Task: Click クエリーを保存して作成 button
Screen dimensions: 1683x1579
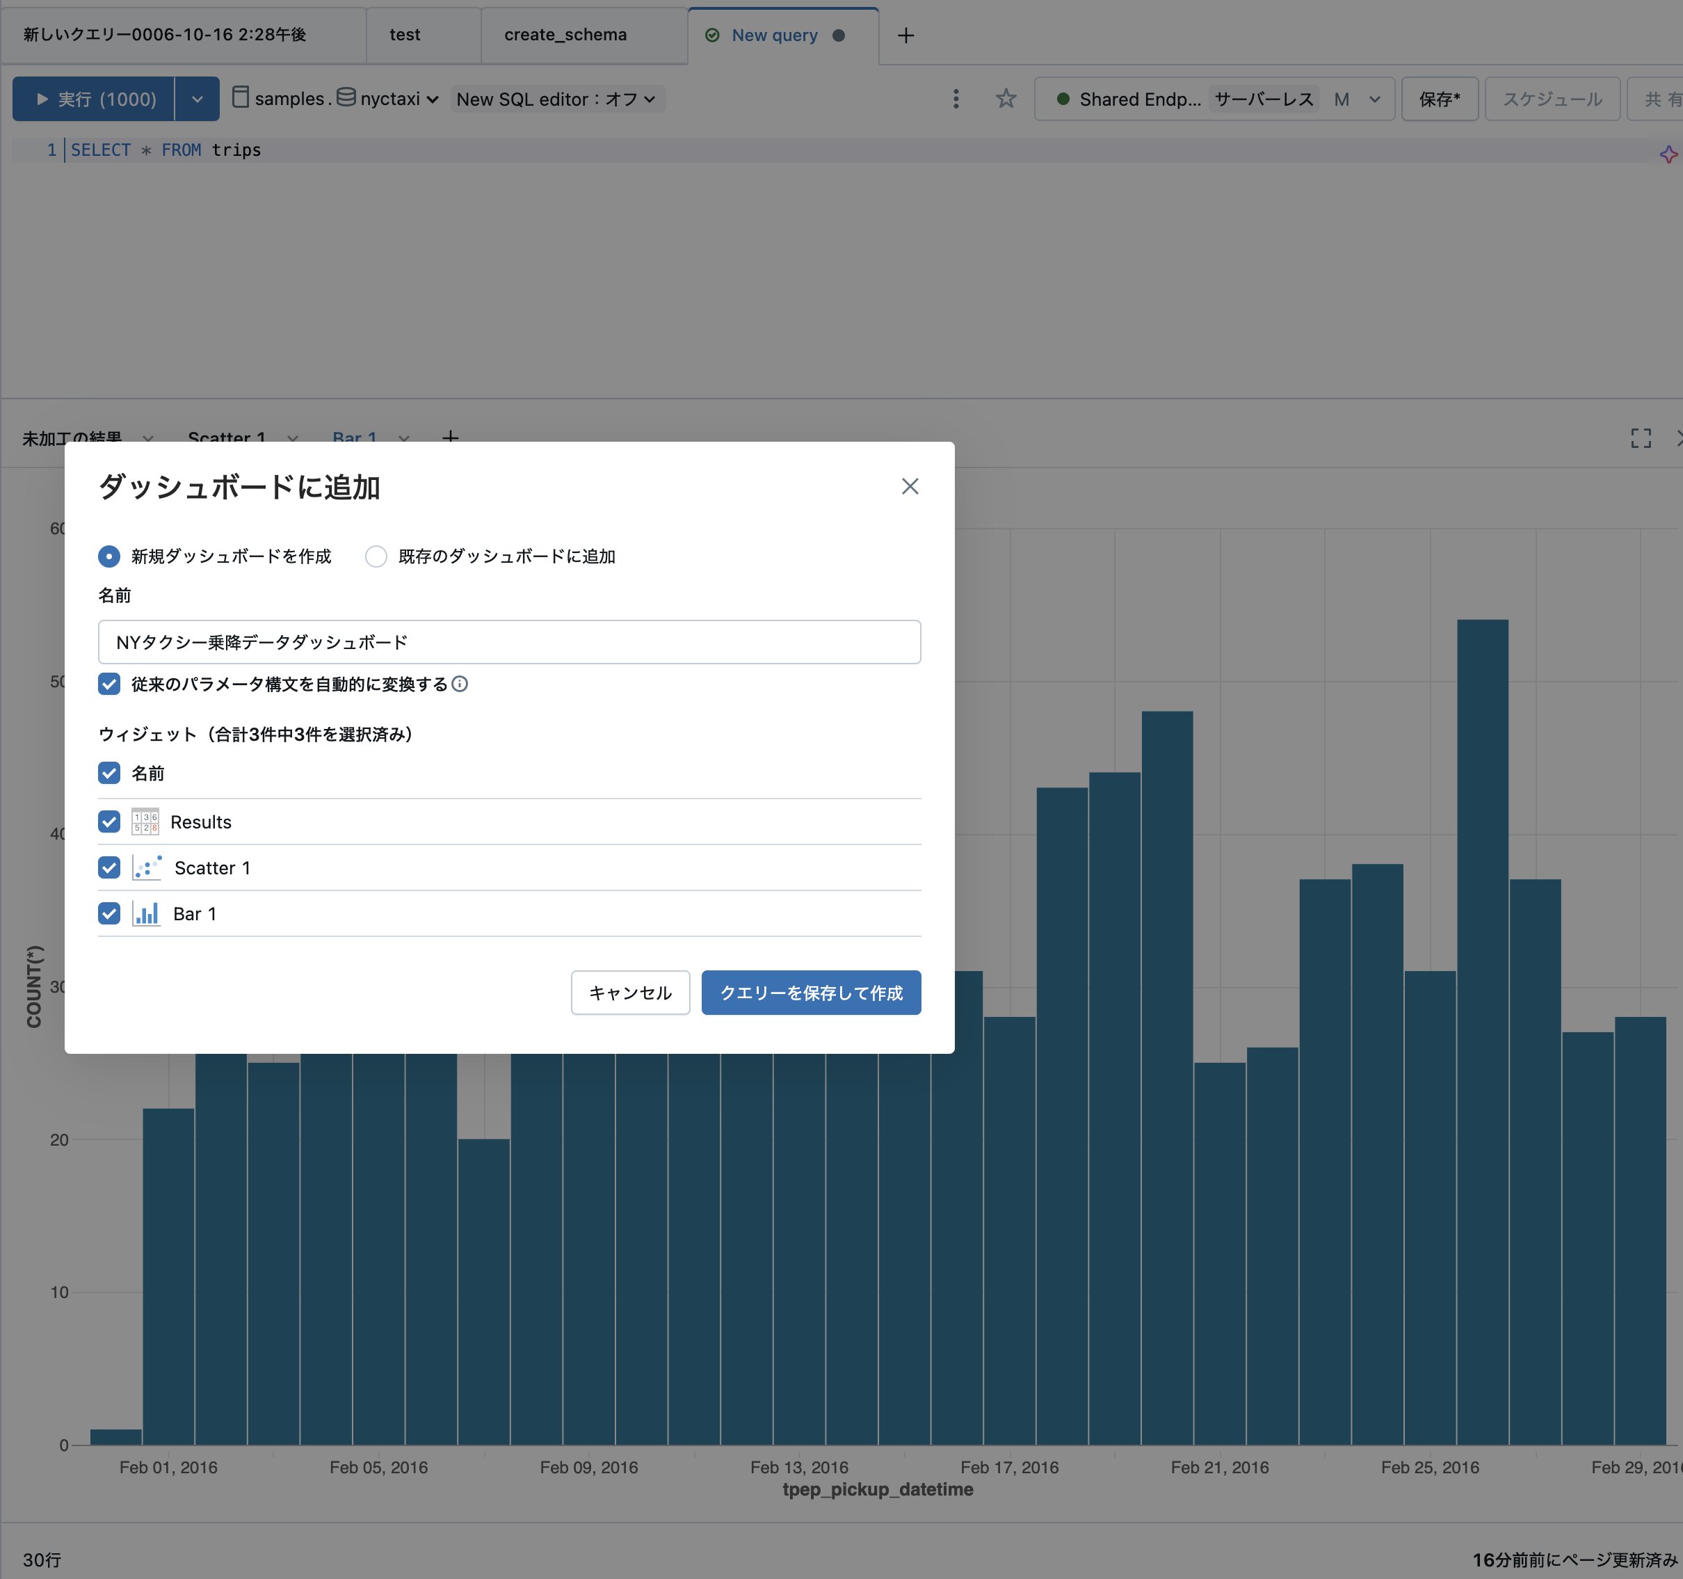Action: [810, 993]
